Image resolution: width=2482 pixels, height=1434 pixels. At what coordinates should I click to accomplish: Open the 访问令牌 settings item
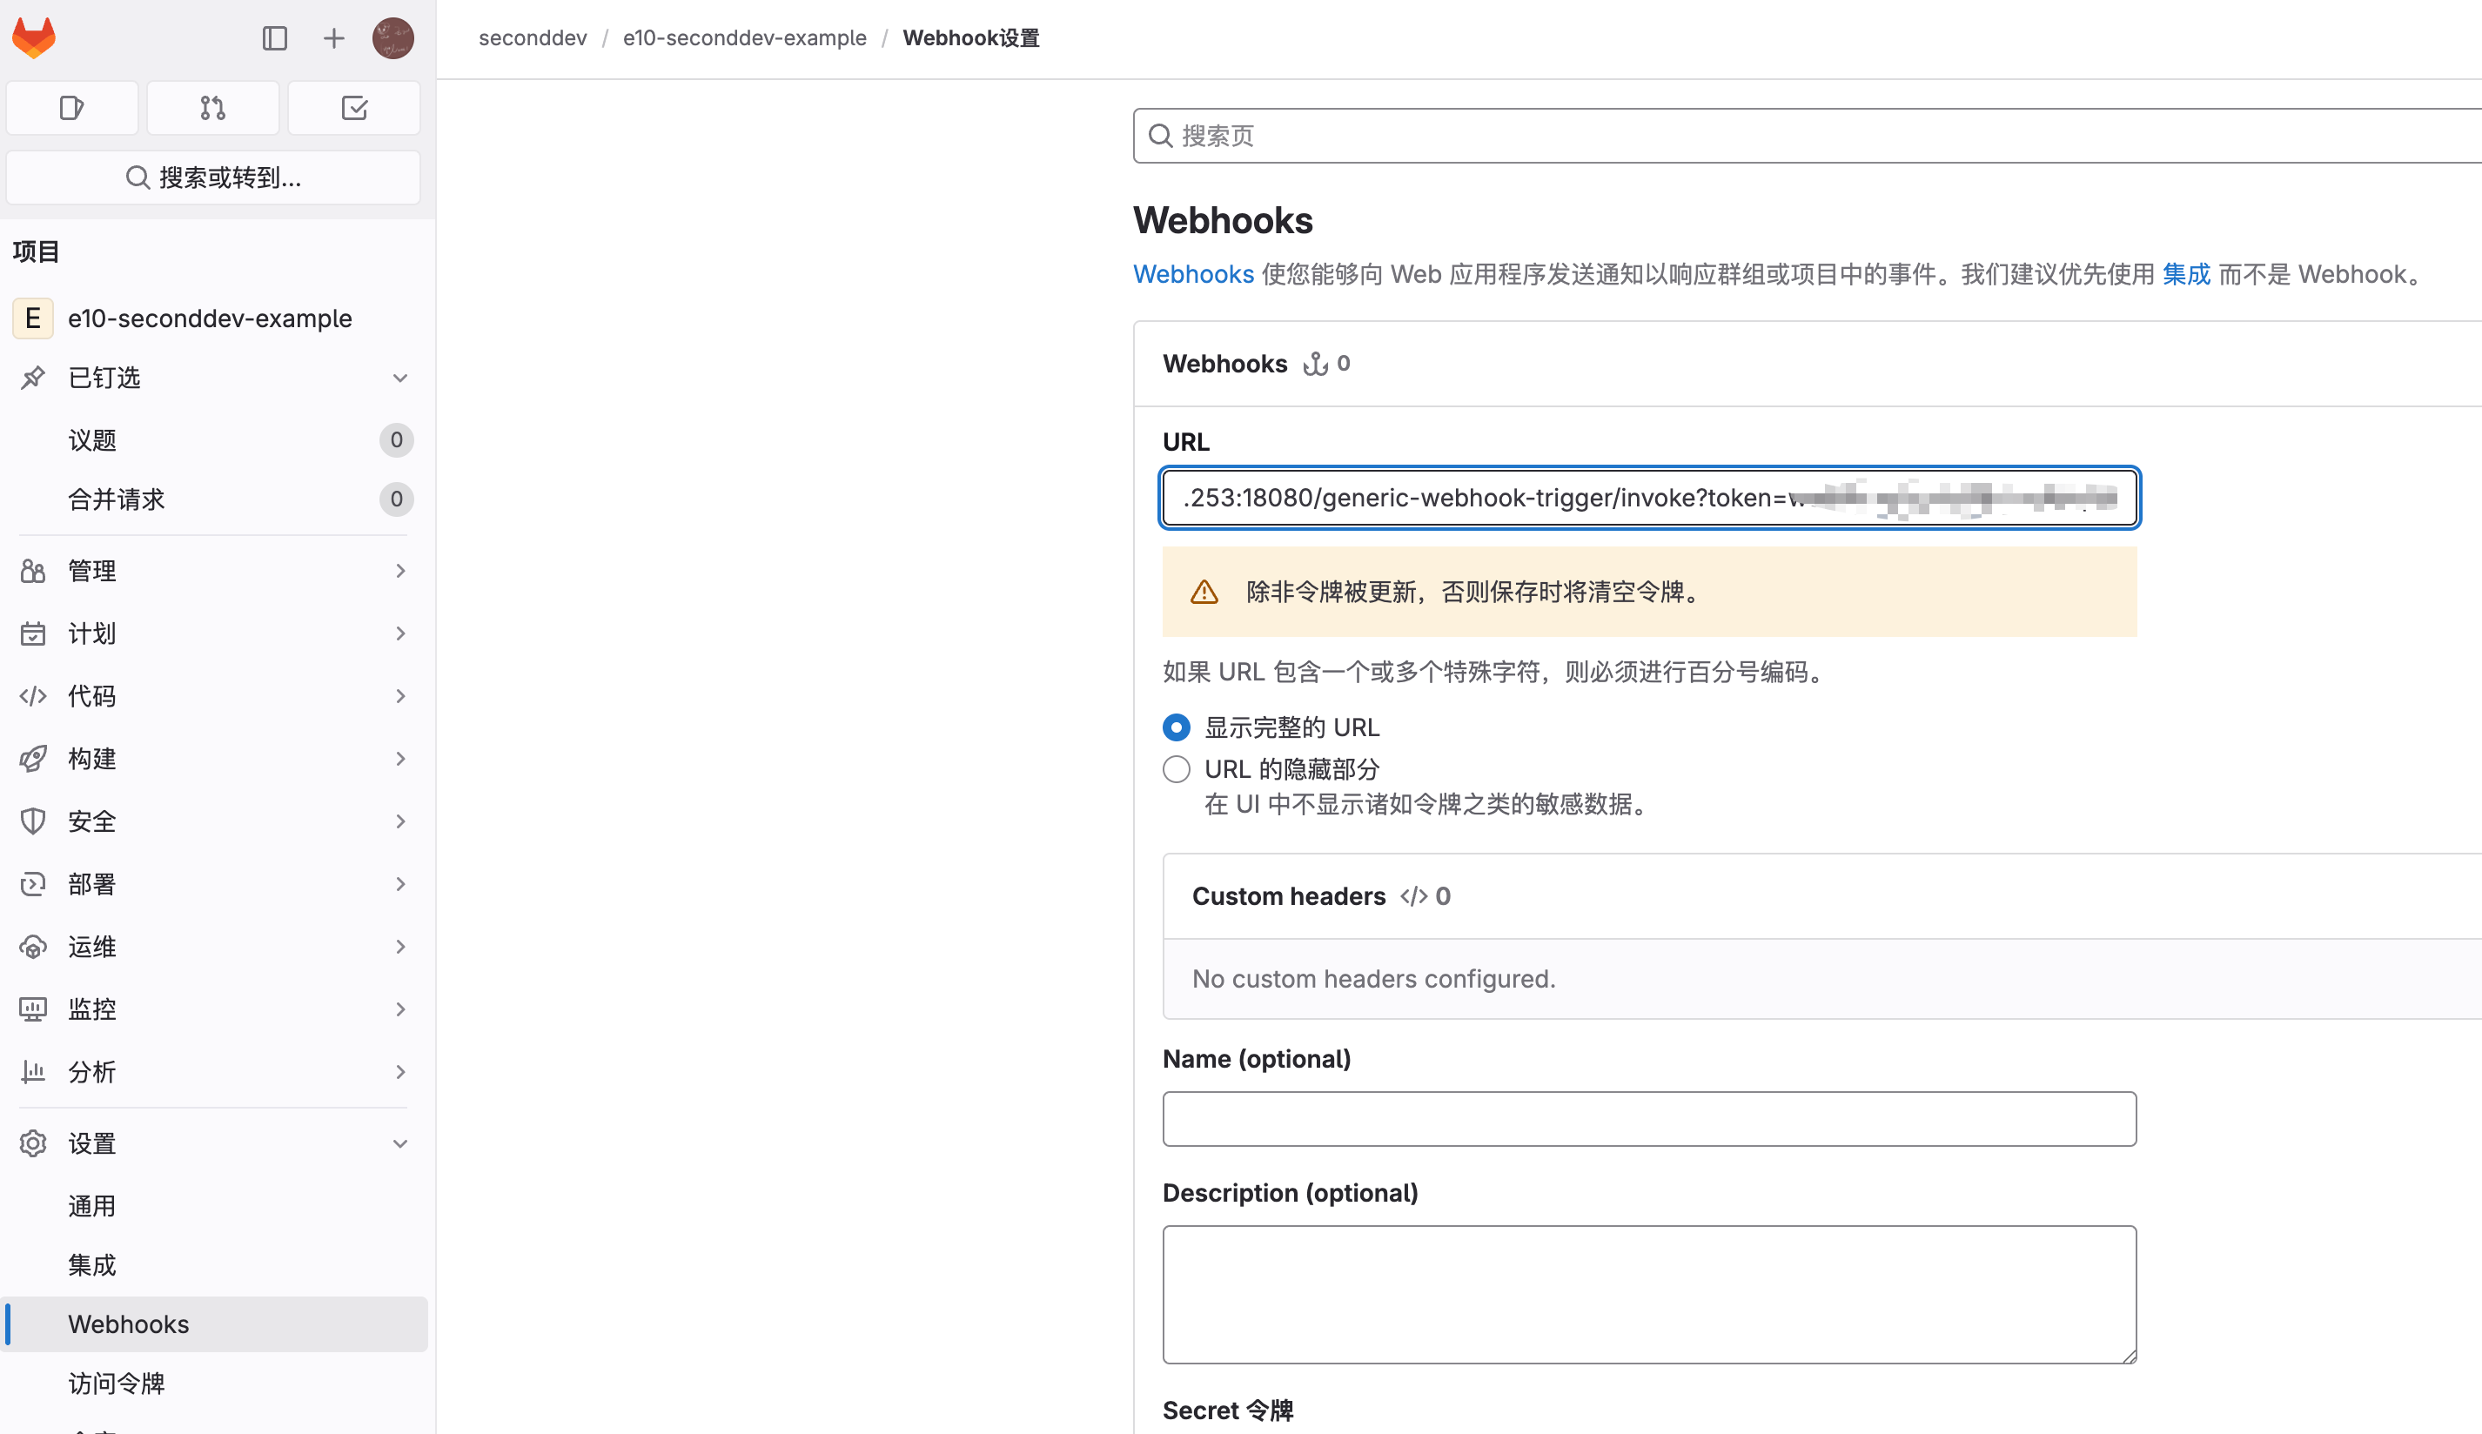pos(117,1383)
